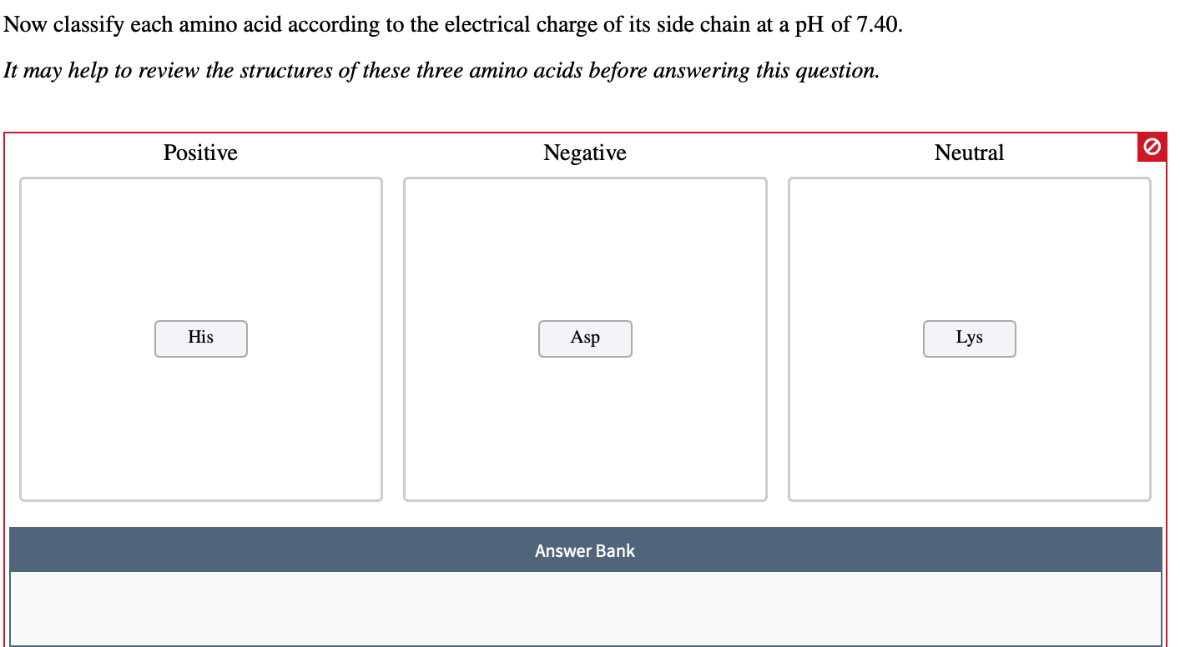The height and width of the screenshot is (647, 1180).
Task: Click the Answer Bank header bar
Action: click(x=585, y=550)
